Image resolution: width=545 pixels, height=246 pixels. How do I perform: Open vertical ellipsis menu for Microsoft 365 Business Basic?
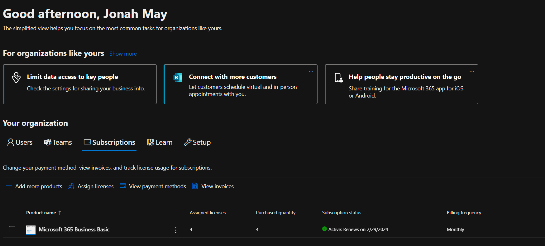coord(176,230)
